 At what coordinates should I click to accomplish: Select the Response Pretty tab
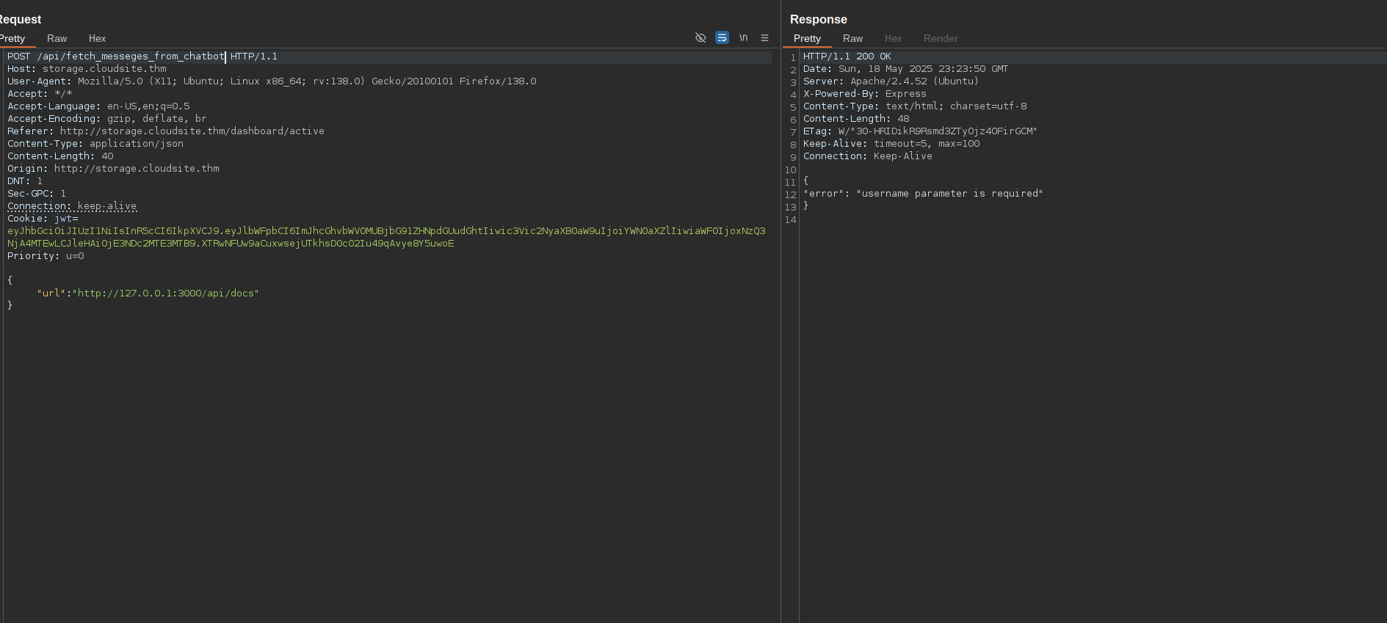click(807, 38)
